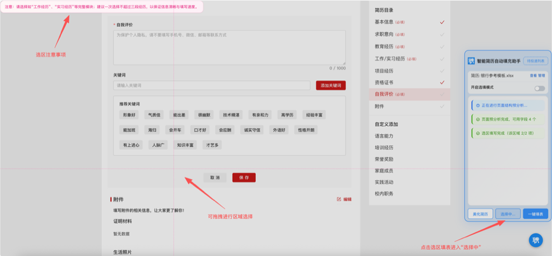Click the checkmark next to 工作/实习经历
The height and width of the screenshot is (256, 552).
[x=442, y=58]
